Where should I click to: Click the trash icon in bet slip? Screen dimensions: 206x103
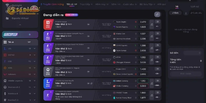[x=186, y=13]
